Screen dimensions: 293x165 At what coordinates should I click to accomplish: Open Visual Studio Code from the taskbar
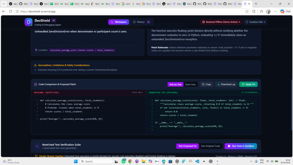tap(197, 161)
